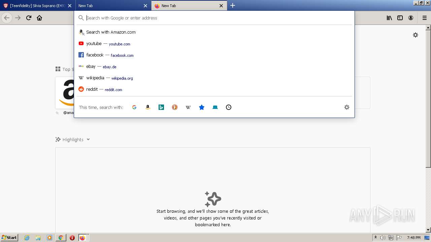
Task: Close the active New Tab
Action: (x=221, y=6)
